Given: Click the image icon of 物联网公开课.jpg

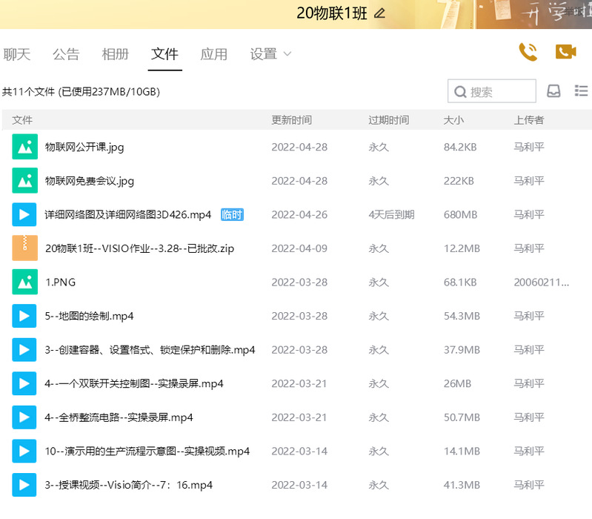Looking at the screenshot, I should click(x=24, y=147).
